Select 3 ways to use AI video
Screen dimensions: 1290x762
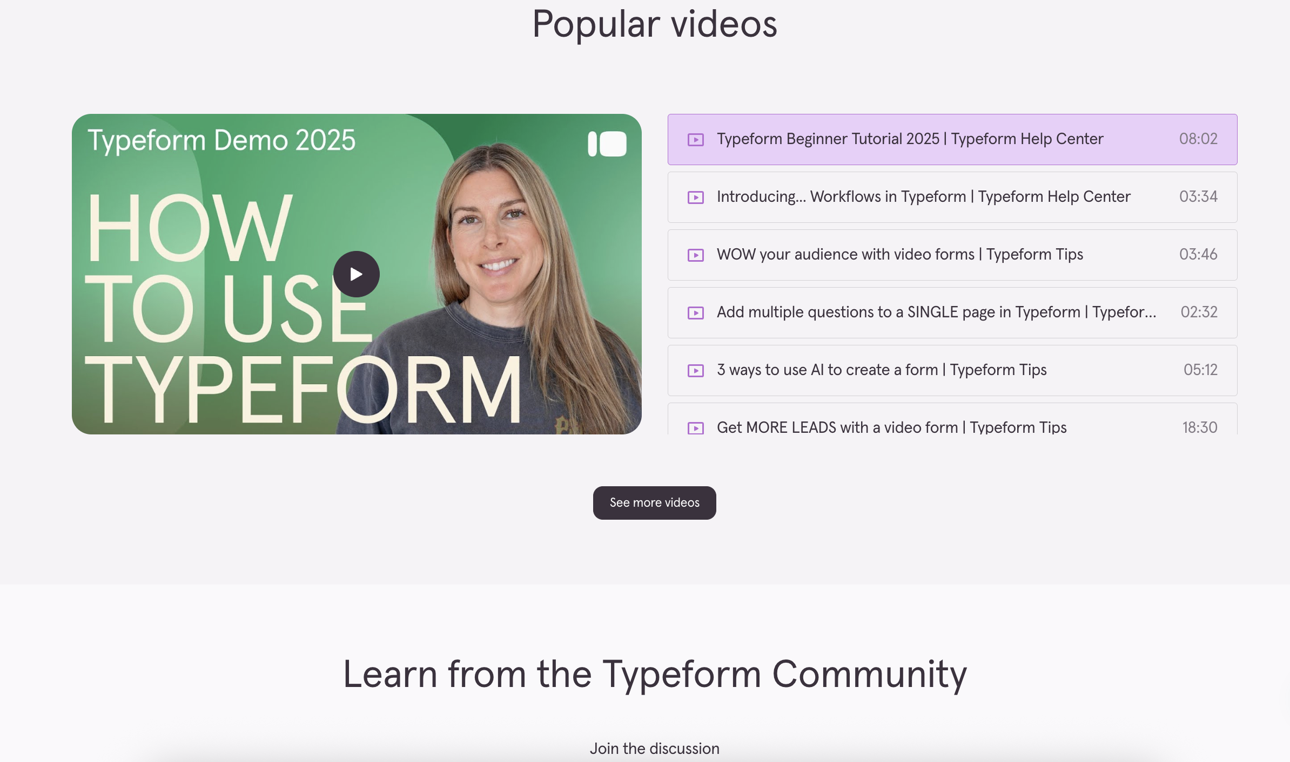[952, 370]
